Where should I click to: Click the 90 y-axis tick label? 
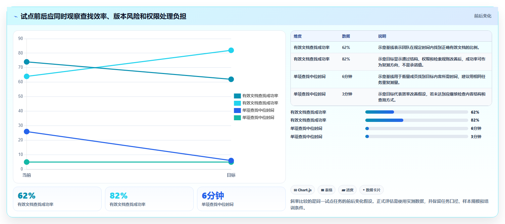[x=21, y=39]
